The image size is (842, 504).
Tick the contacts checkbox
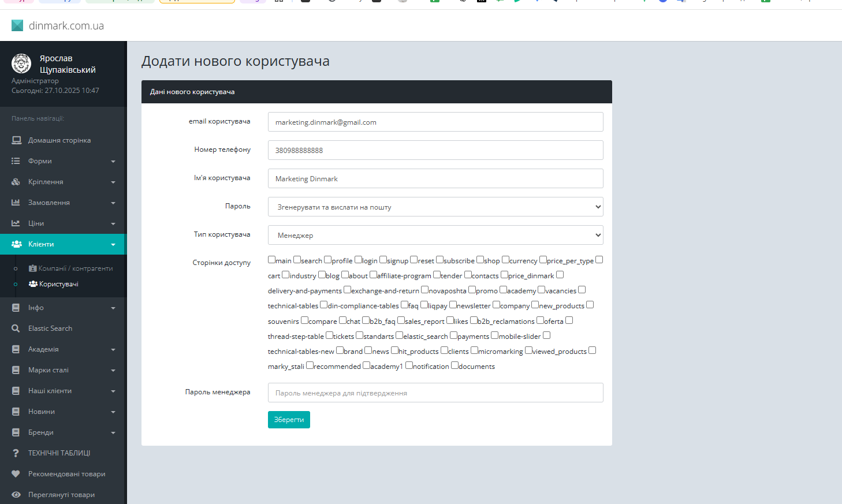coord(468,275)
